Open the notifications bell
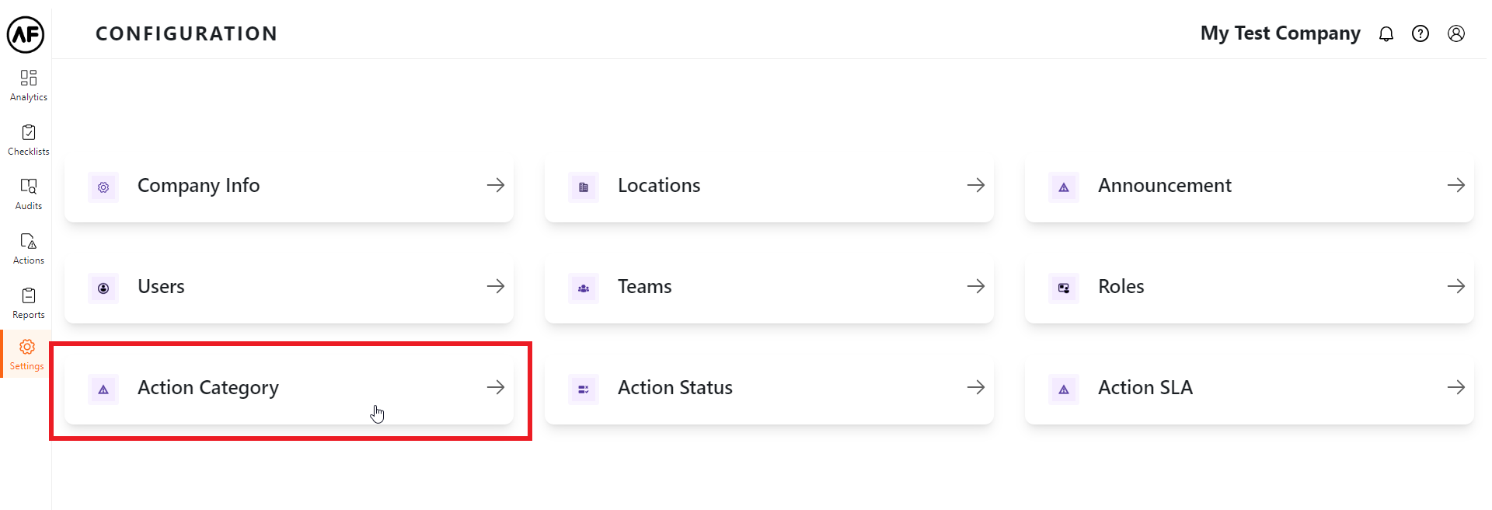The width and height of the screenshot is (1492, 510). click(x=1386, y=33)
